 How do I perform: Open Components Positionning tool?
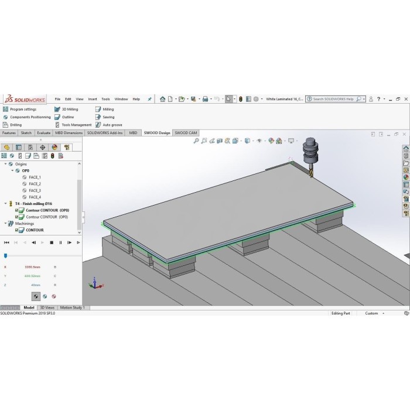(x=5, y=117)
